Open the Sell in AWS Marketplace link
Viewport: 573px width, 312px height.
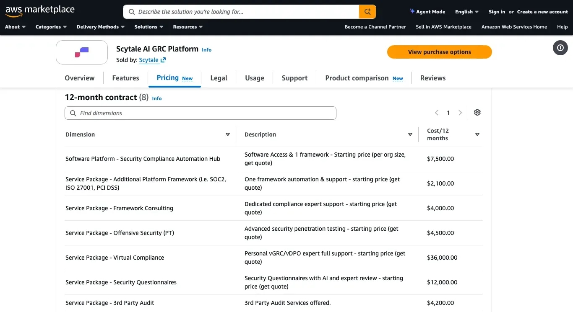tap(443, 27)
